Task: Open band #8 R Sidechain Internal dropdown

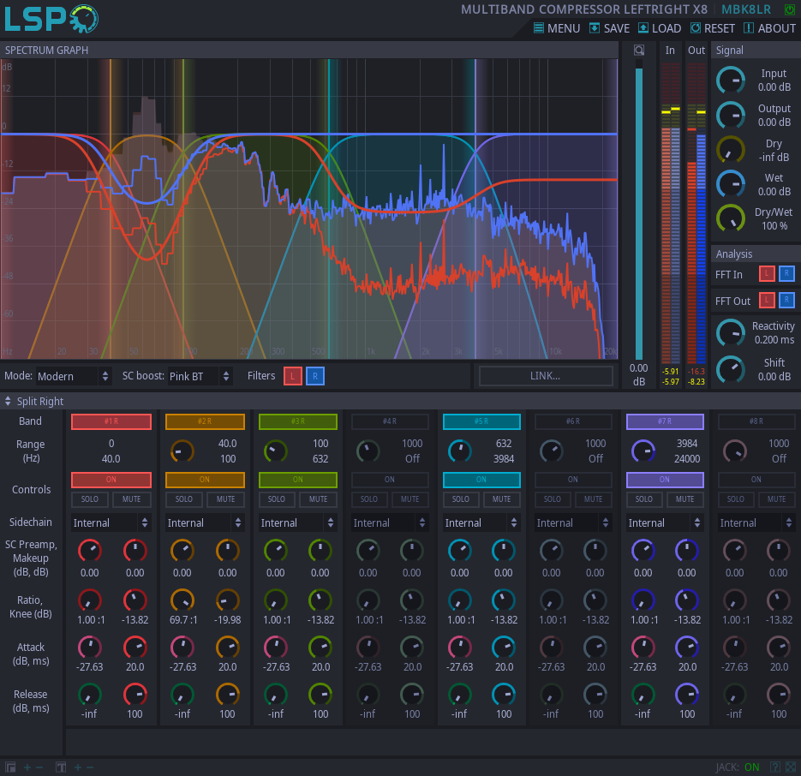Action: 756,522
